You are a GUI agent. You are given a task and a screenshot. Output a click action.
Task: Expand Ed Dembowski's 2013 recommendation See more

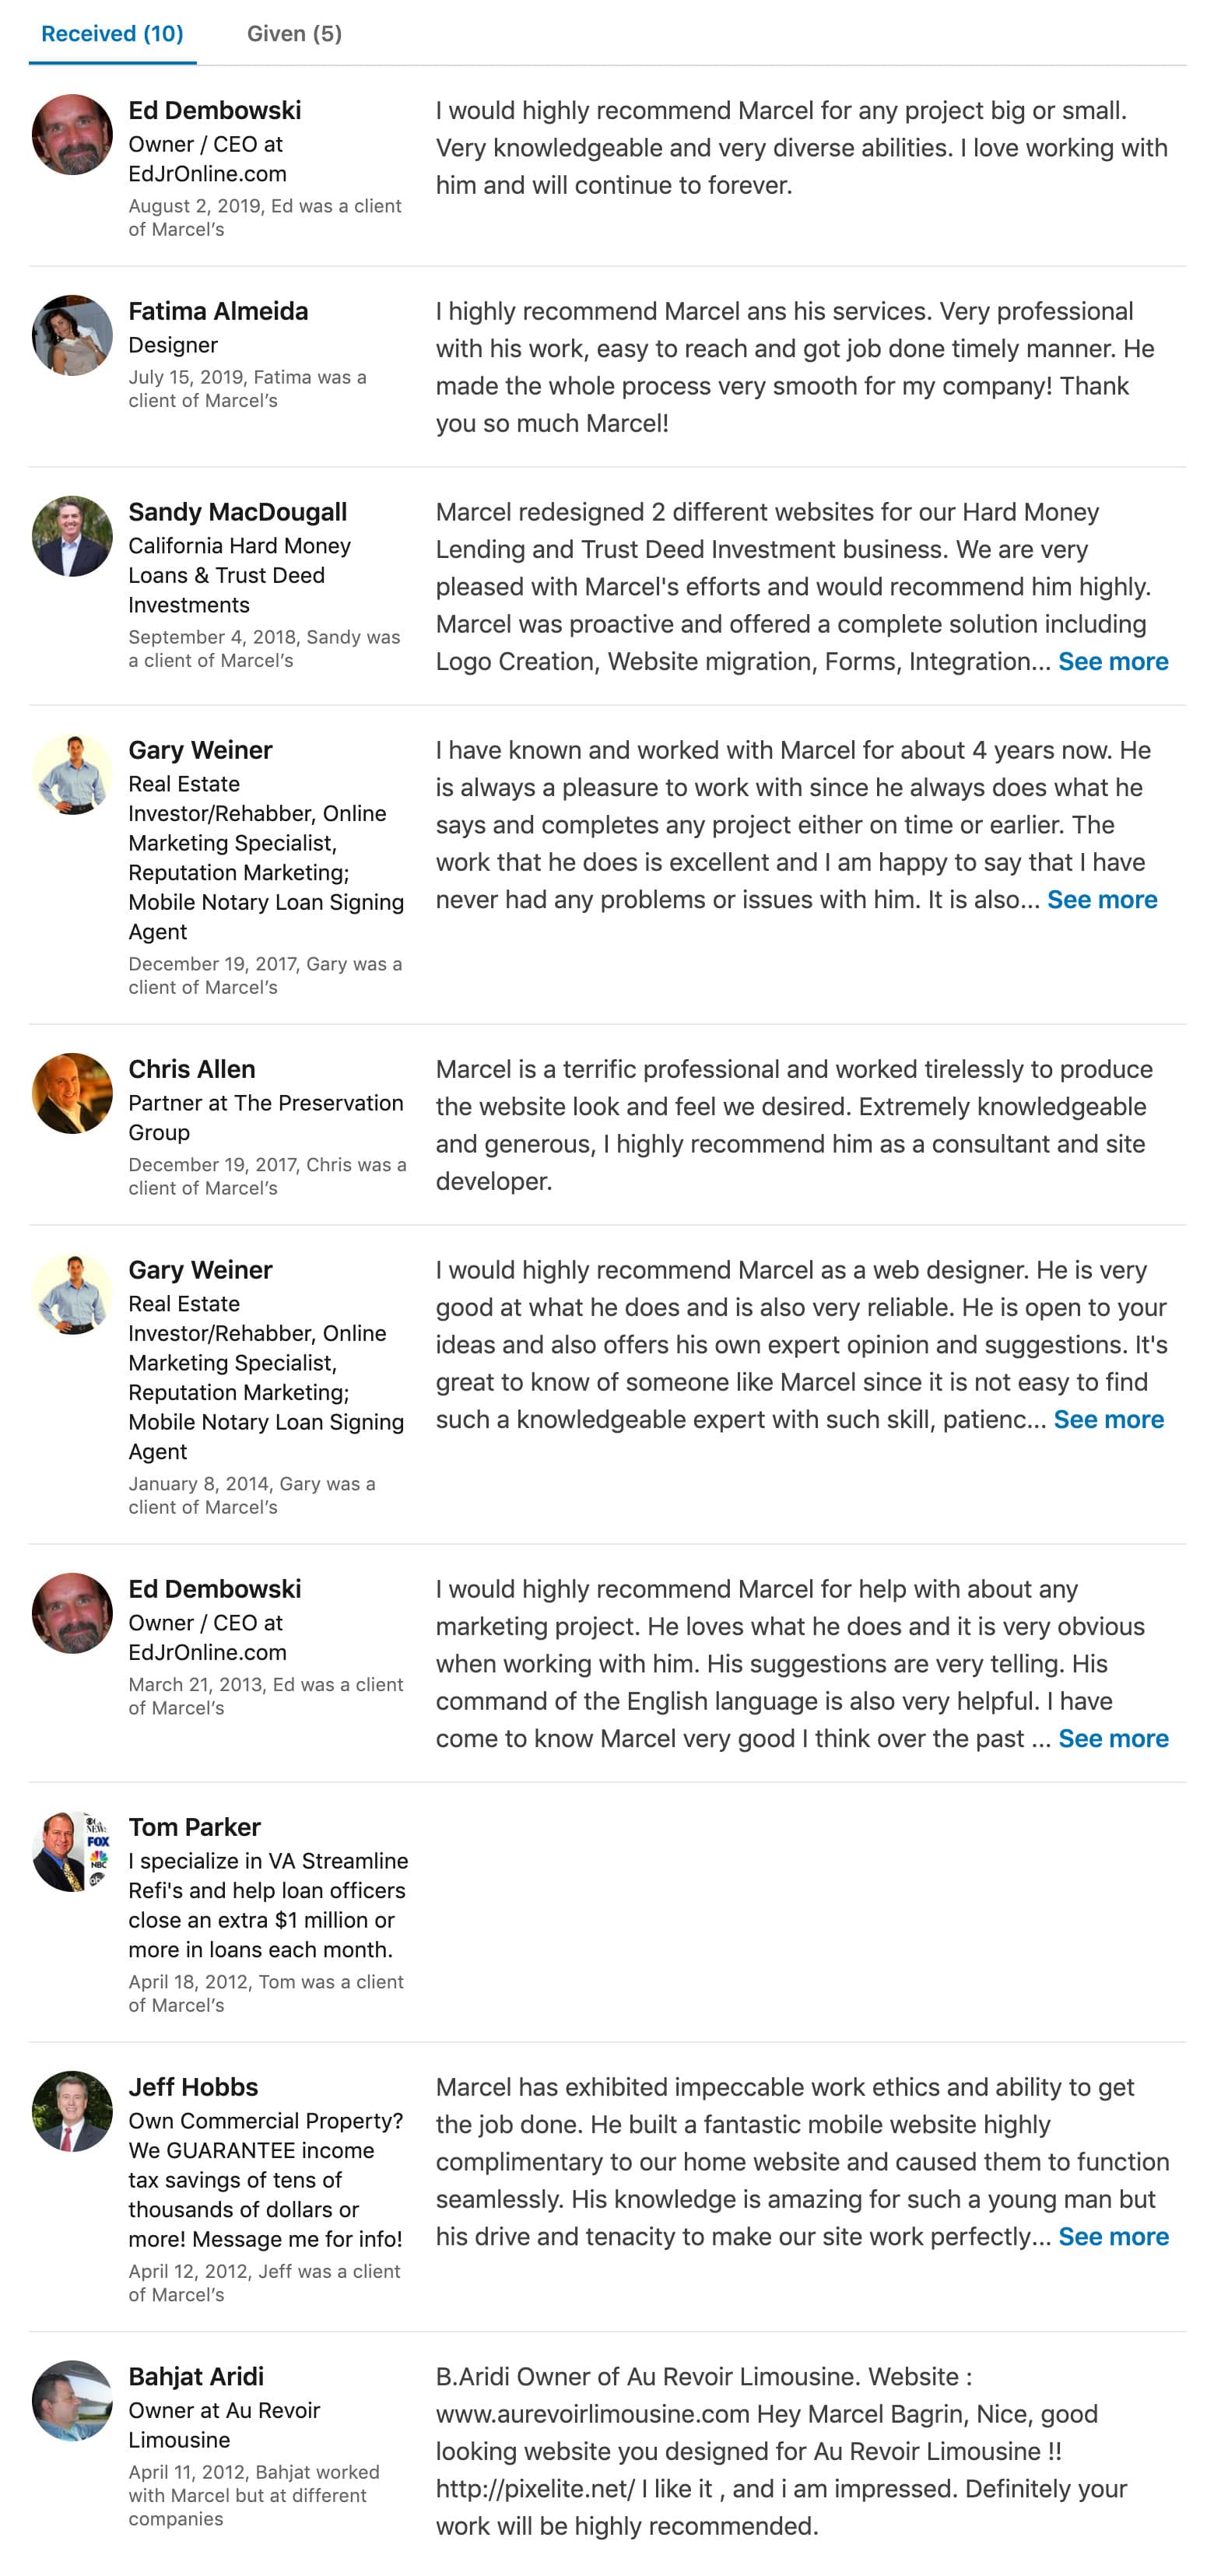pyautogui.click(x=1113, y=1738)
